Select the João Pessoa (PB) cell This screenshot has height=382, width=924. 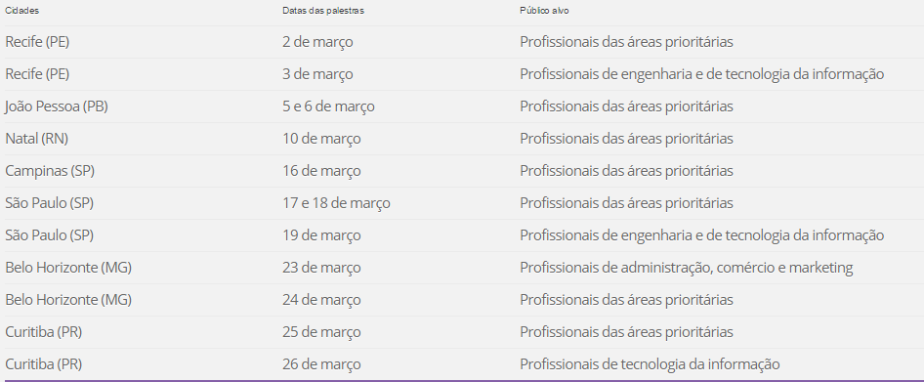pos(57,106)
